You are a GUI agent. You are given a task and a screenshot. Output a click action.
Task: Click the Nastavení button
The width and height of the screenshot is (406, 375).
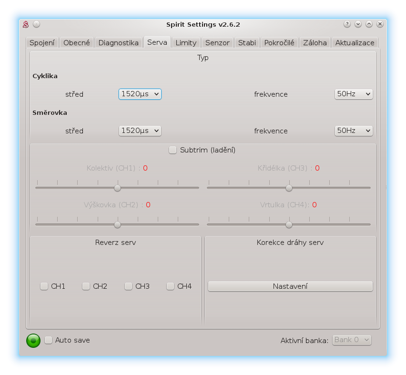coord(290,286)
